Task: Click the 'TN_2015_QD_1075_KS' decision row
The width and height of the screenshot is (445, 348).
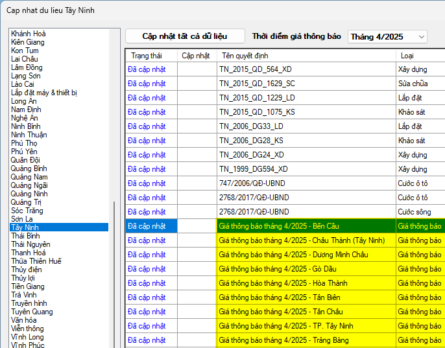Action: coord(306,112)
